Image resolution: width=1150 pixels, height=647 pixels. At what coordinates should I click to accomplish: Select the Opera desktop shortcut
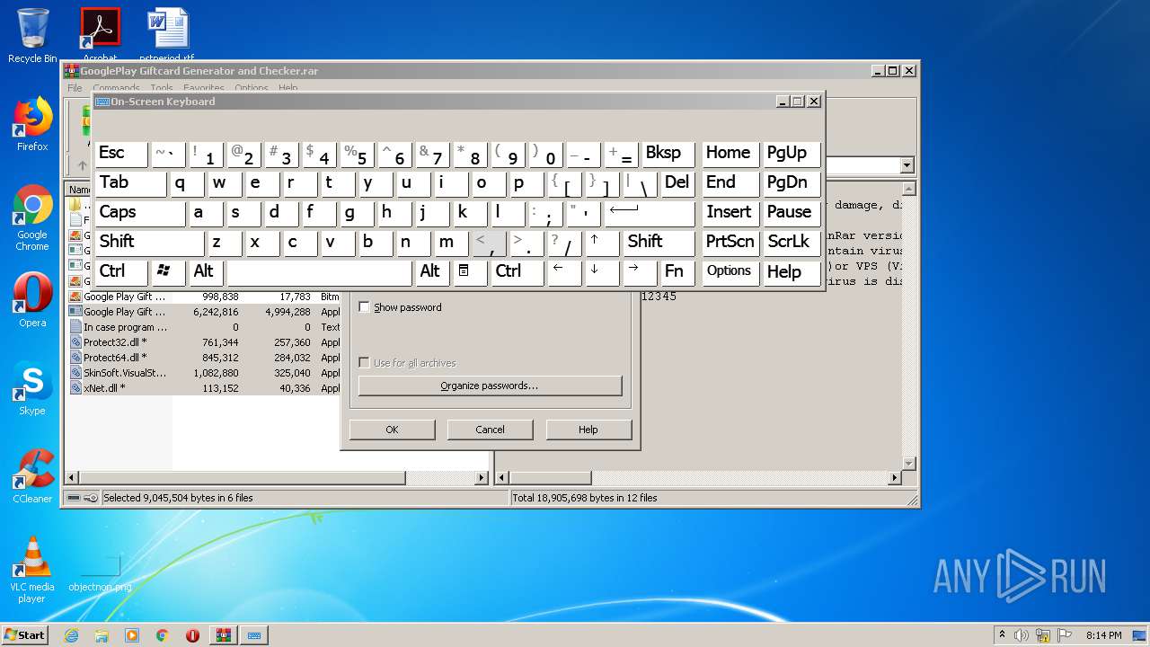(32, 300)
